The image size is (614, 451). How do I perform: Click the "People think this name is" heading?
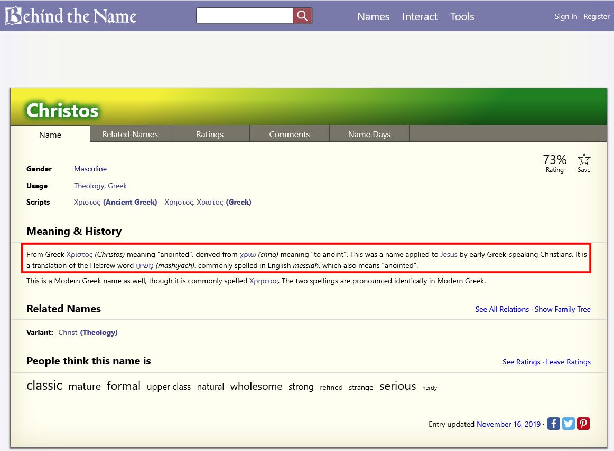click(88, 361)
